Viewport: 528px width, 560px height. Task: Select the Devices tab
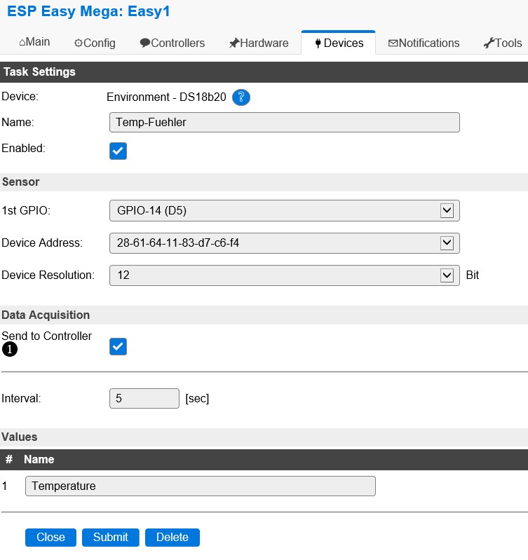click(339, 43)
